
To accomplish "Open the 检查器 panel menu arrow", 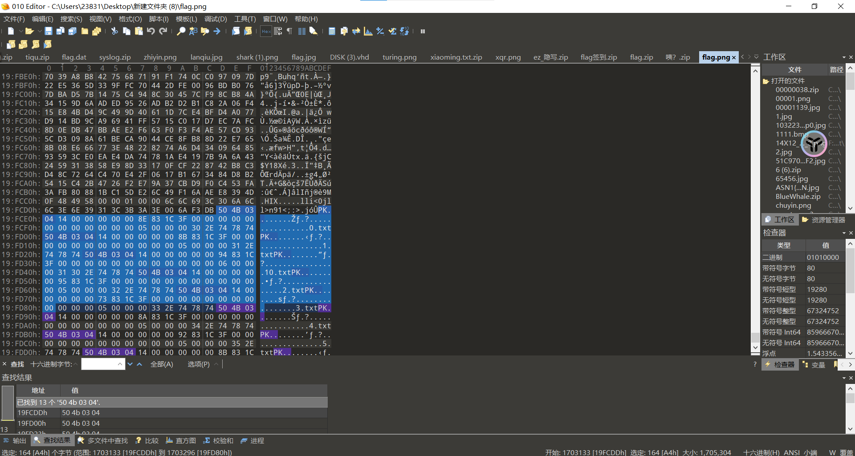I will tap(844, 233).
